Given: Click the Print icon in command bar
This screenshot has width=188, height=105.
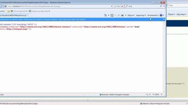Looking at the screenshot, I should [122, 15].
